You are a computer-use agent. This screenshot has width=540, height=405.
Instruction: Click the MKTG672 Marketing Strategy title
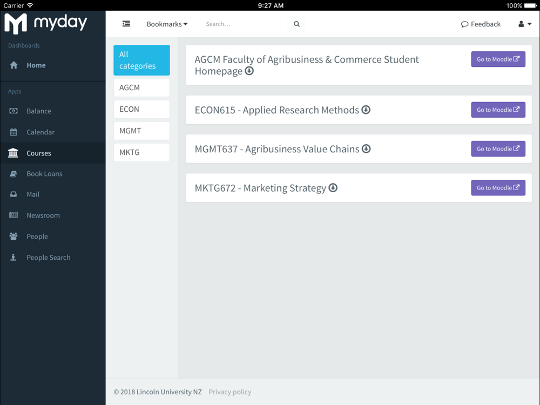pyautogui.click(x=260, y=188)
